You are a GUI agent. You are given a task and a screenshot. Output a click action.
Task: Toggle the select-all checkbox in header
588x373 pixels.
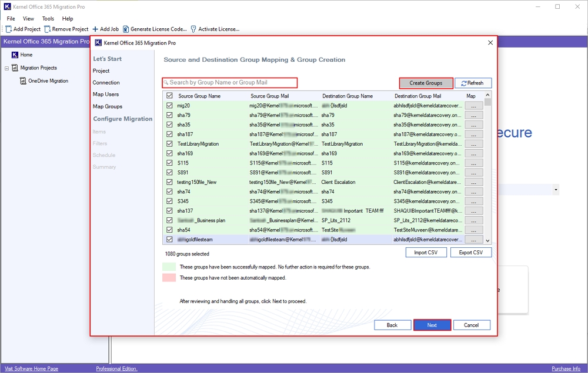[170, 96]
